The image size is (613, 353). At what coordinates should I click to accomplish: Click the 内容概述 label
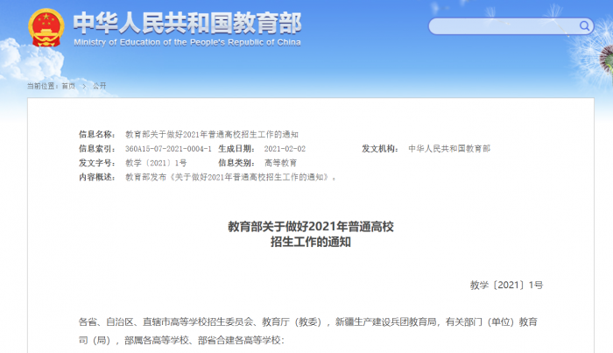coord(97,177)
